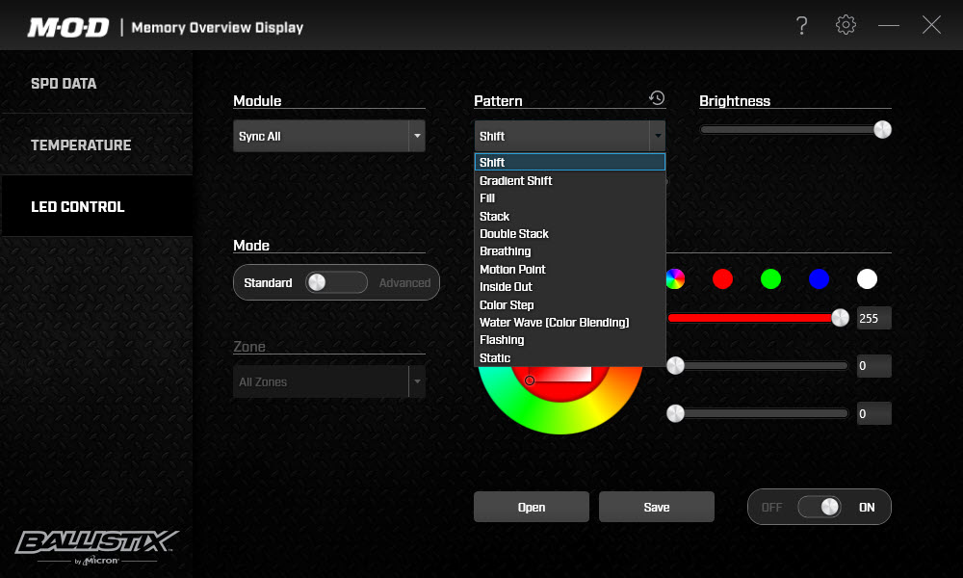
Task: Click the Open button
Action: [x=532, y=507]
